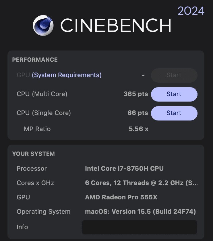Image resolution: width=213 pixels, height=241 pixels.
Task: Start the CPU Single Core benchmark
Action: click(174, 113)
